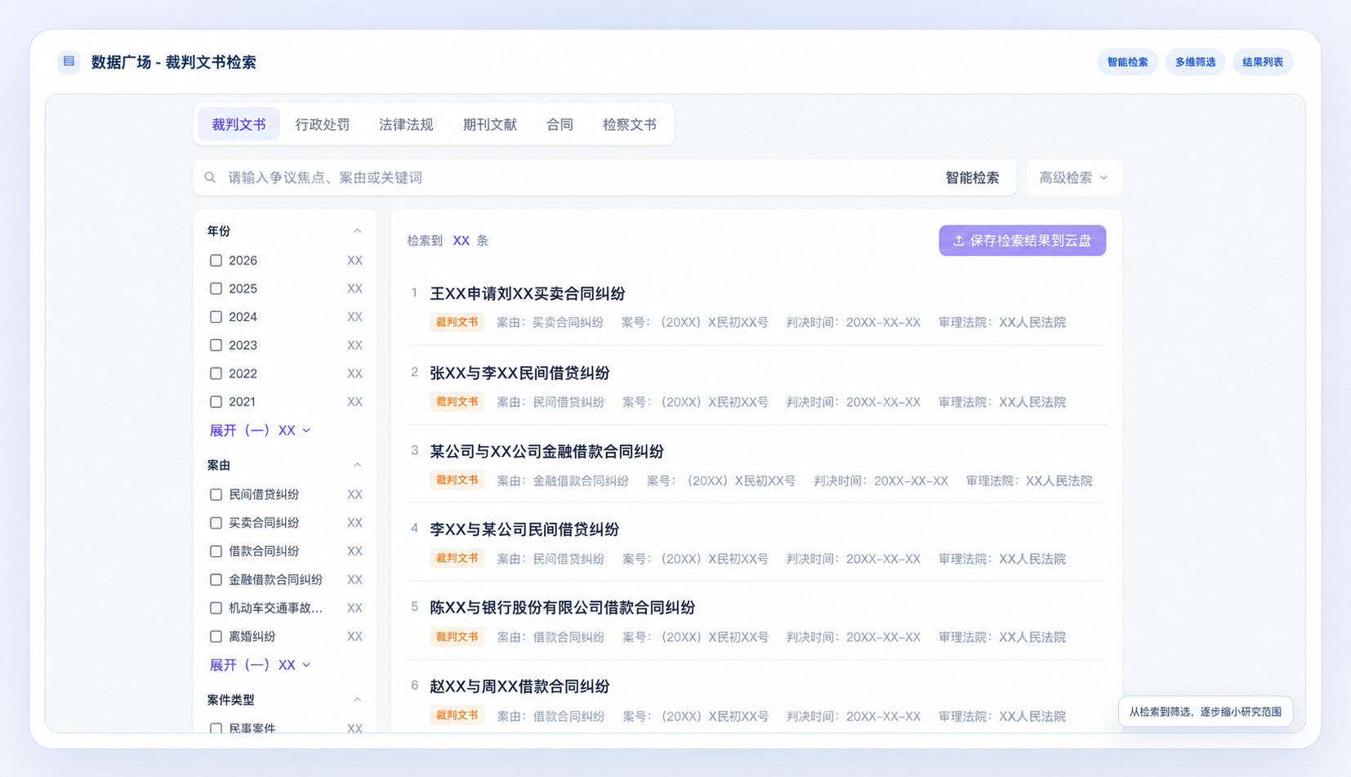Click upload icon on save-to-cloud button
This screenshot has height=777, width=1351.
(x=959, y=241)
